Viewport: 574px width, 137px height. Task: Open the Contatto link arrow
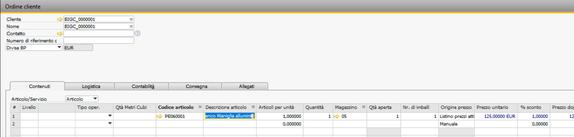pos(59,33)
